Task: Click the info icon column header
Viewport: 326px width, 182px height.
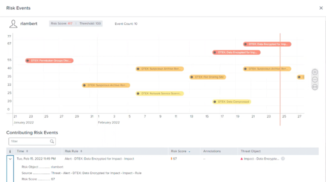Action: click(10, 151)
